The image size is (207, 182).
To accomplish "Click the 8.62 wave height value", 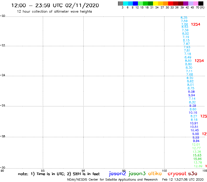I will tap(190, 81).
